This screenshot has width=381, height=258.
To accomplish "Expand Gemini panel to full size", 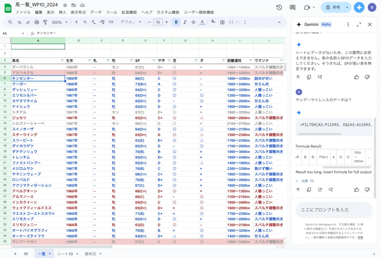I will pos(359,24).
